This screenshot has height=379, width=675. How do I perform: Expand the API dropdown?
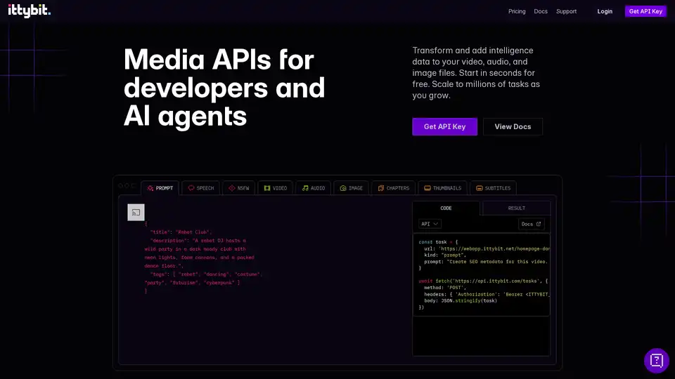tap(430, 224)
